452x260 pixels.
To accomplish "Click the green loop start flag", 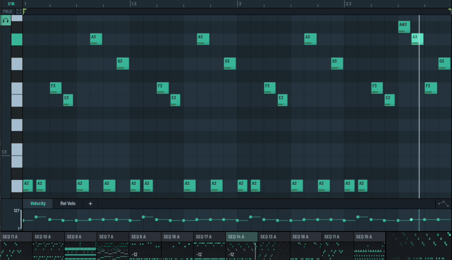I will coord(24,11).
